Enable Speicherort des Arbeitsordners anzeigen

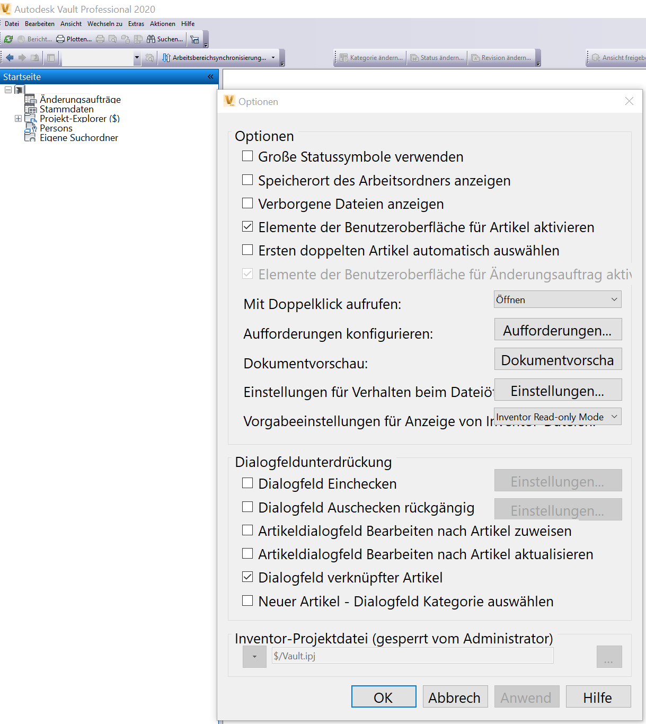pos(247,180)
